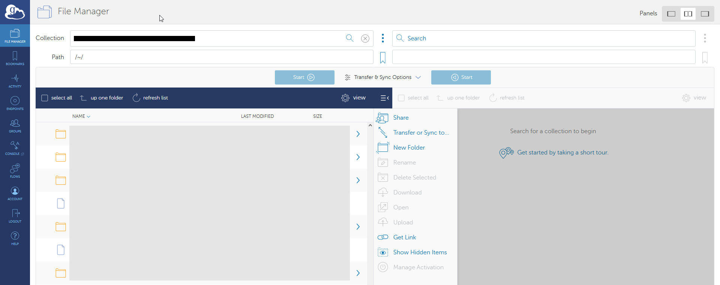Select Share from the action menu
720x285 pixels.
400,118
